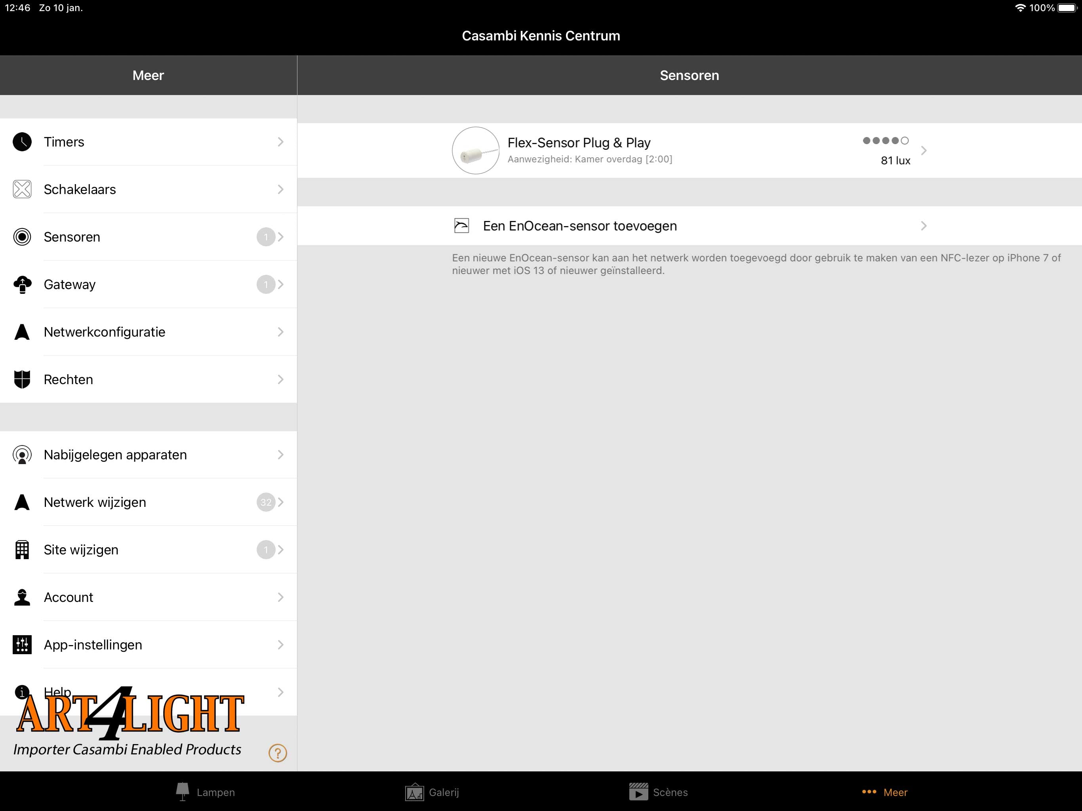The image size is (1082, 811).
Task: Toggle Sensoren badge count indicator
Action: (266, 237)
